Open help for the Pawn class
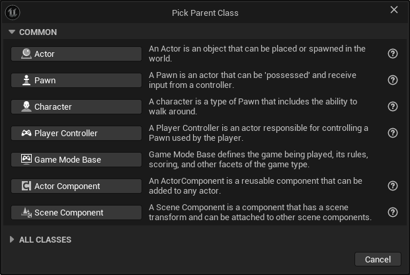Viewport: 410px width, 275px height. pyautogui.click(x=393, y=80)
